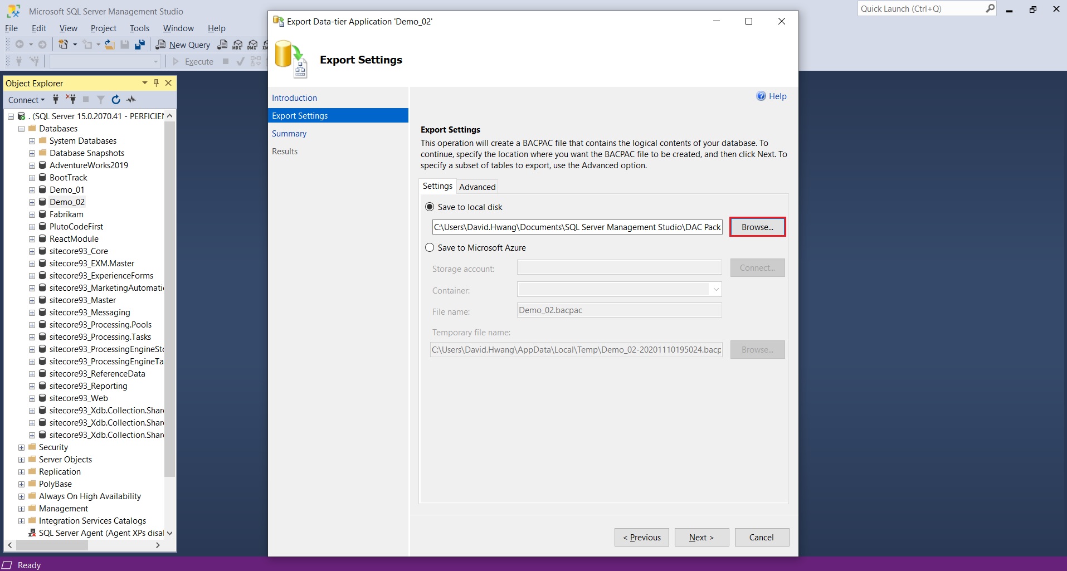Screen dimensions: 1067x571
Task: Click the Connect Object Explorer plug icon
Action: 56,100
